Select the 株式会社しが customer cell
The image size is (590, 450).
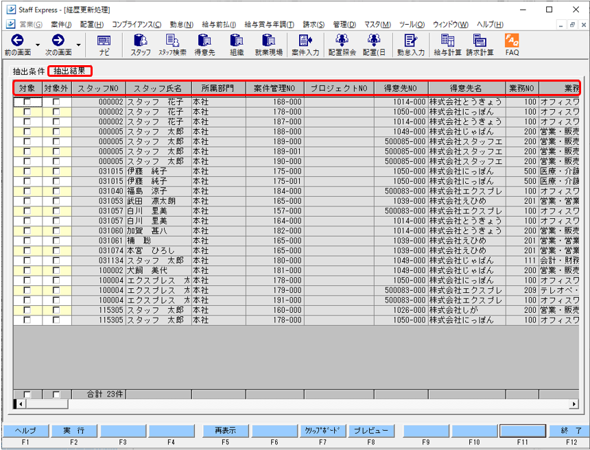tap(467, 310)
